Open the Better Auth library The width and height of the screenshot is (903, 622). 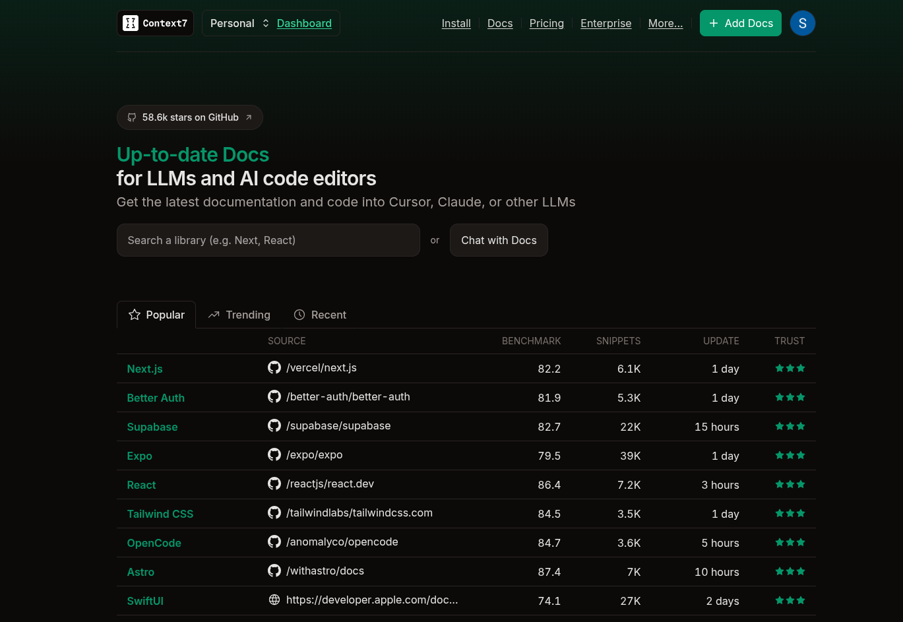point(156,398)
